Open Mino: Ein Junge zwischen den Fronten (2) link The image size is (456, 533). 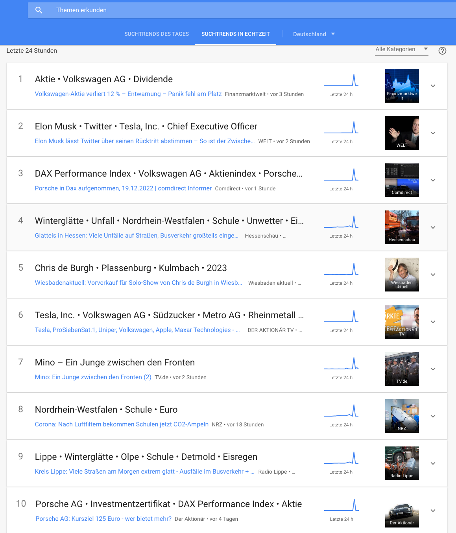93,377
